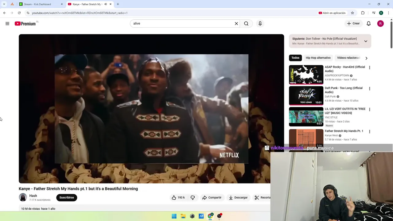Close the Stream - Kick Dashboard tab
This screenshot has width=393, height=221.
coord(62,4)
